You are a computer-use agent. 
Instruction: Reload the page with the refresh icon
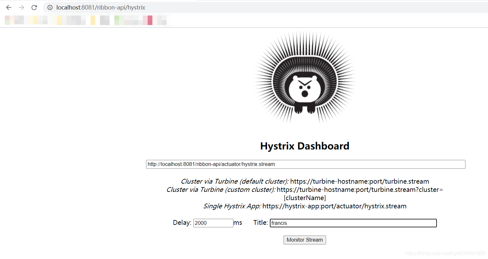click(34, 7)
